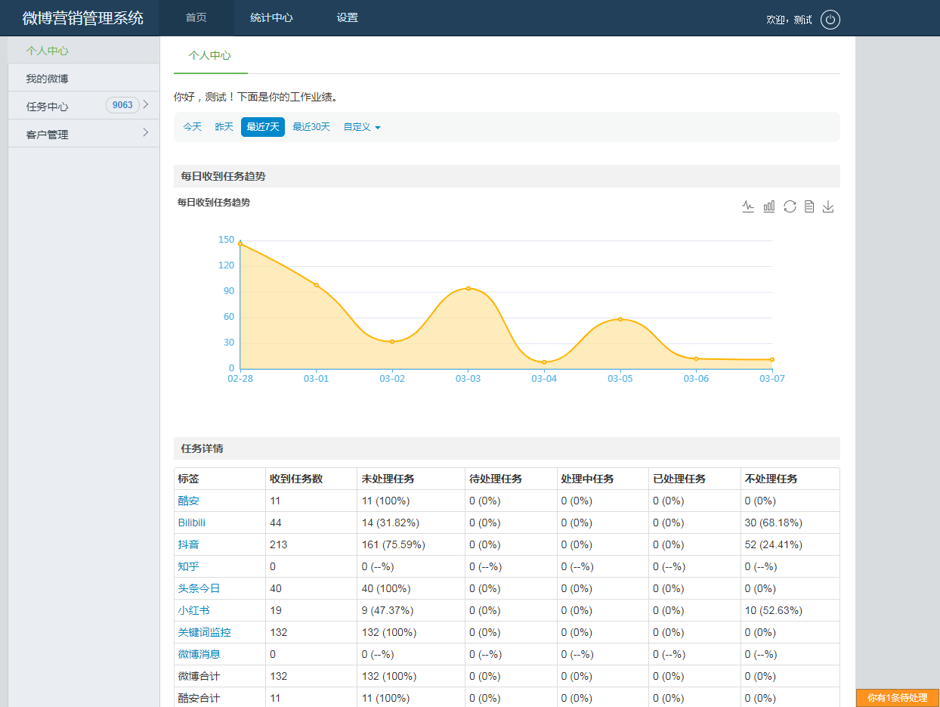Viewport: 940px width, 707px height.
Task: Switch chart to bar view icon
Action: pyautogui.click(x=769, y=206)
